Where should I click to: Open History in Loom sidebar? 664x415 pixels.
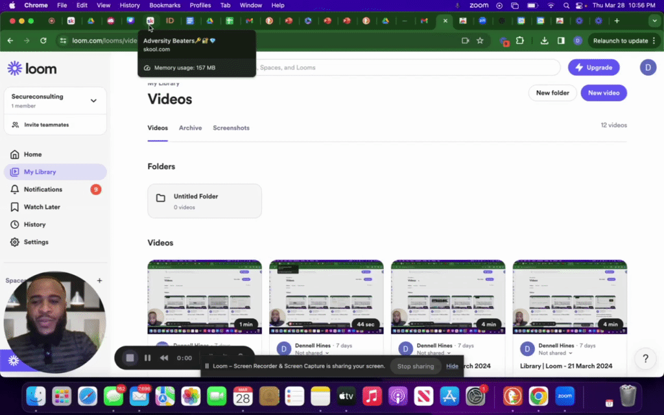pyautogui.click(x=55, y=224)
